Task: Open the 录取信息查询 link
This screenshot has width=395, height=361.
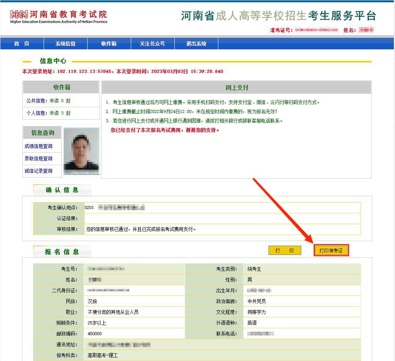Action: (x=39, y=159)
